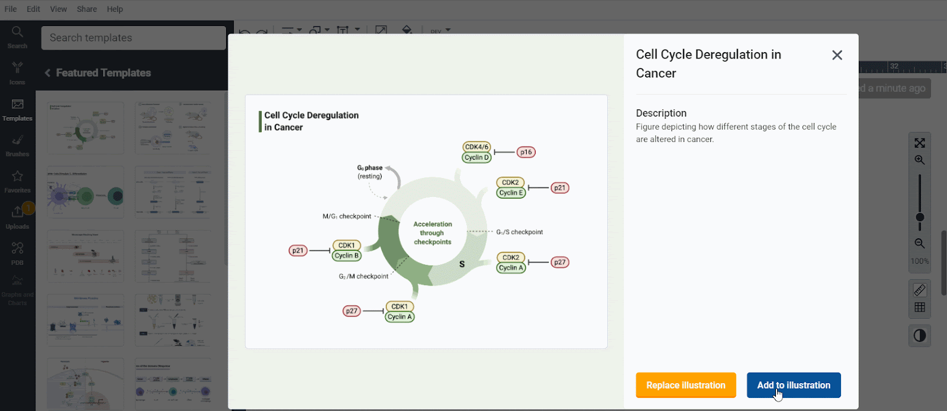Open the Favorites star panel
This screenshot has height=411, width=947.
coord(17,181)
